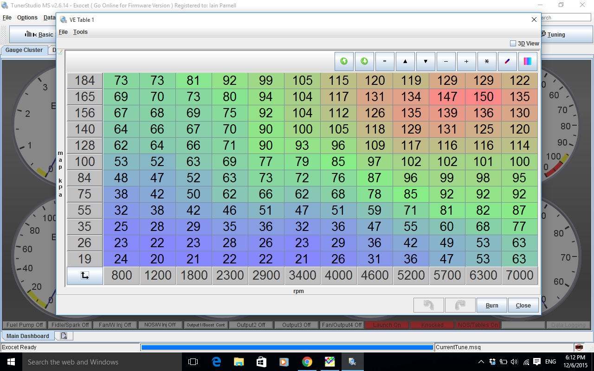The height and width of the screenshot is (371, 594).
Task: Toggle the Output2 Off indicator
Action: 251,325
